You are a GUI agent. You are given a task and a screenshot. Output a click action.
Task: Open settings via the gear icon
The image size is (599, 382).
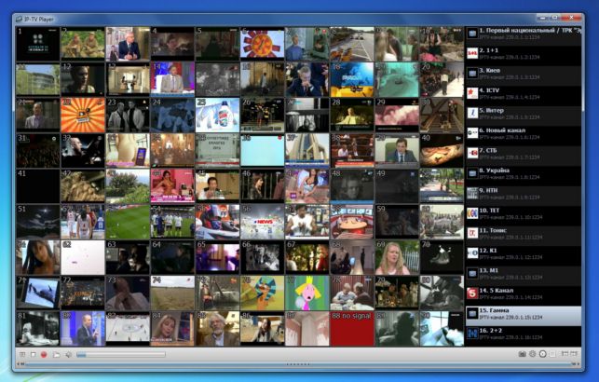533,354
